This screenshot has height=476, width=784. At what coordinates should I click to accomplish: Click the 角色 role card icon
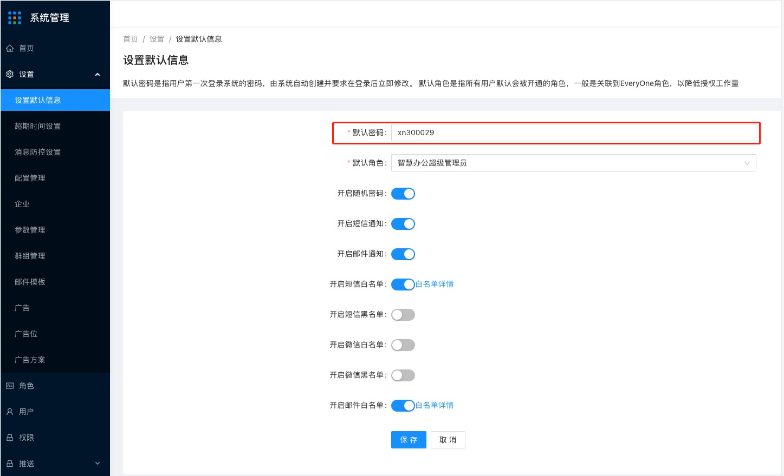10,386
